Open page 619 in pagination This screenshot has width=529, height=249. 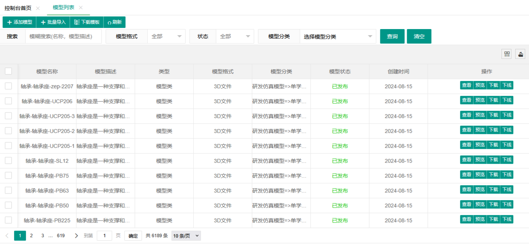click(61, 236)
